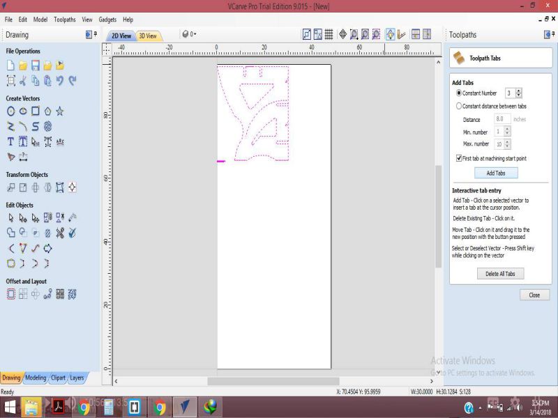The image size is (558, 418).
Task: Click the vertical scrollbar thumb
Action: [439, 216]
